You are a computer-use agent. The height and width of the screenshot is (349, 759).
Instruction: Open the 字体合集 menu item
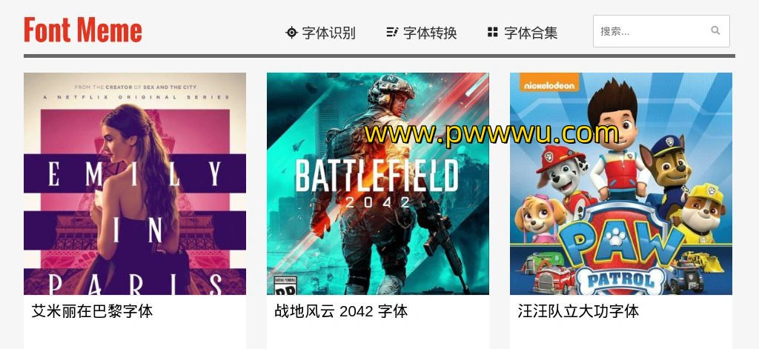[x=523, y=33]
